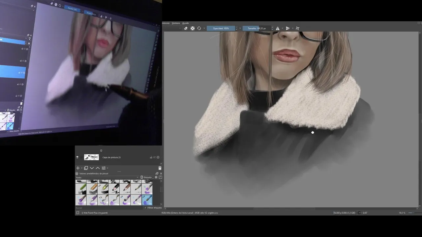The image size is (422, 237).
Task: Toggle alpha lock checker on Capa de pintura 25
Action: pos(158,157)
